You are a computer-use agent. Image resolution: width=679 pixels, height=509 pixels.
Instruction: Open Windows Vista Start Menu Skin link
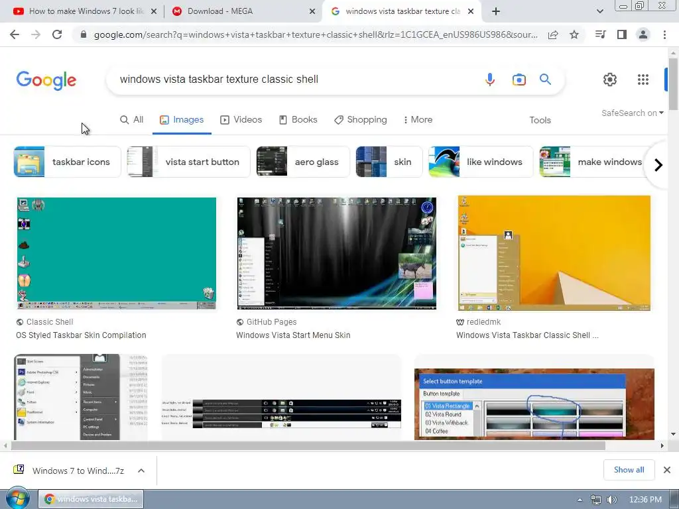[293, 335]
